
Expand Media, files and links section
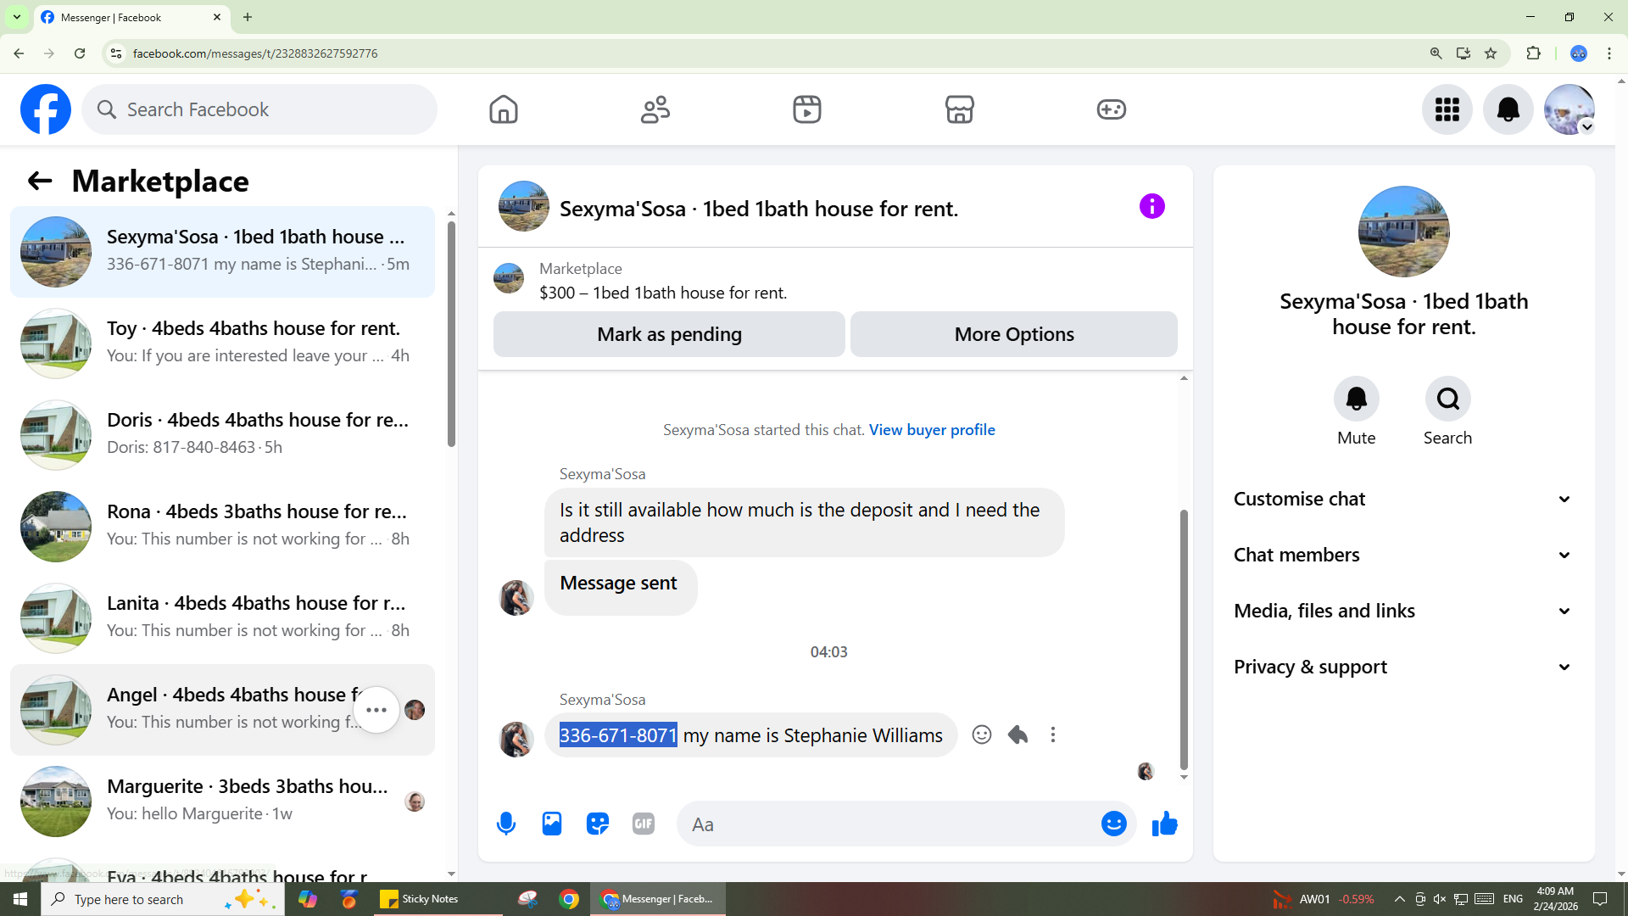pos(1403,611)
